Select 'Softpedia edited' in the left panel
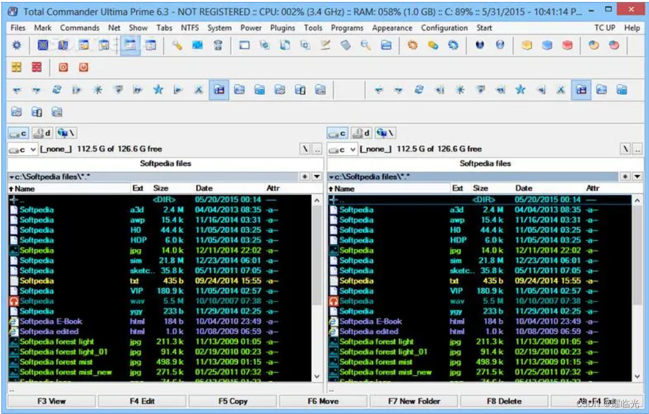The height and width of the screenshot is (414, 649). point(49,332)
